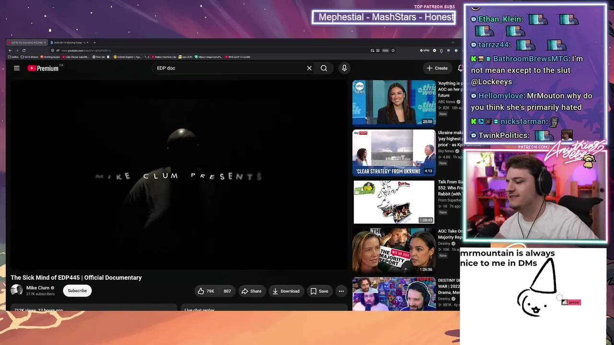Open the New tab bookmark
Viewport: 614px width, 345px height.
[x=99, y=57]
